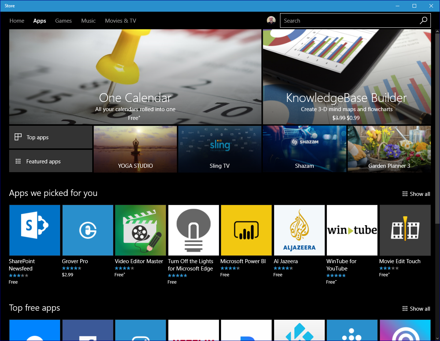The width and height of the screenshot is (440, 341).
Task: Open the Microsoft Power BI app icon
Action: click(246, 230)
